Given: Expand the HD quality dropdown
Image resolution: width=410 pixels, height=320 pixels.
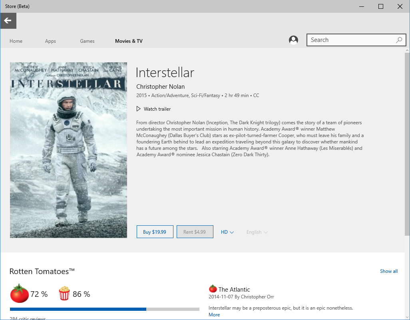Looking at the screenshot, I should tap(227, 232).
